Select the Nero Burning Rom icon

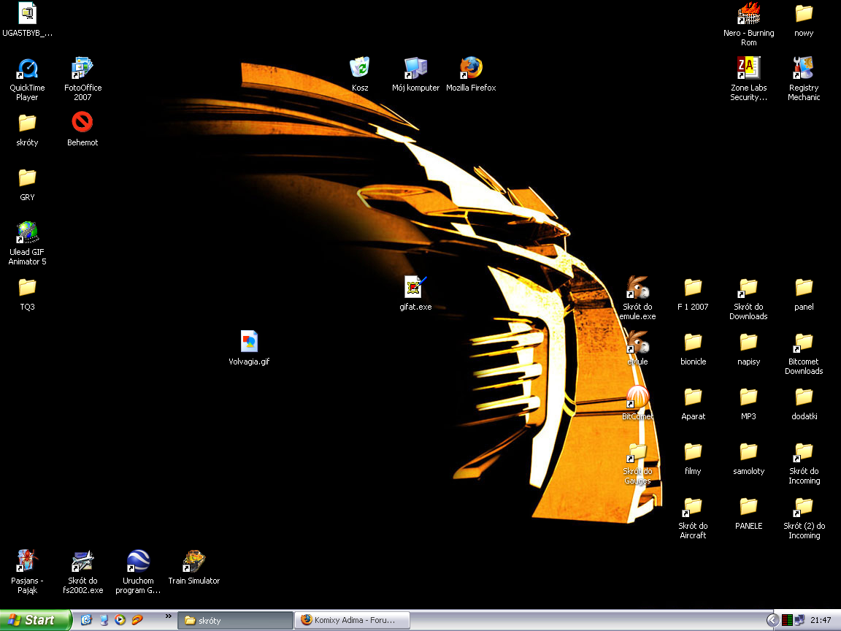pos(748,14)
